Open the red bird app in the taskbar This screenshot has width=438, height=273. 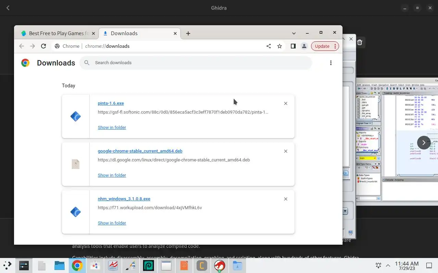coord(219,265)
